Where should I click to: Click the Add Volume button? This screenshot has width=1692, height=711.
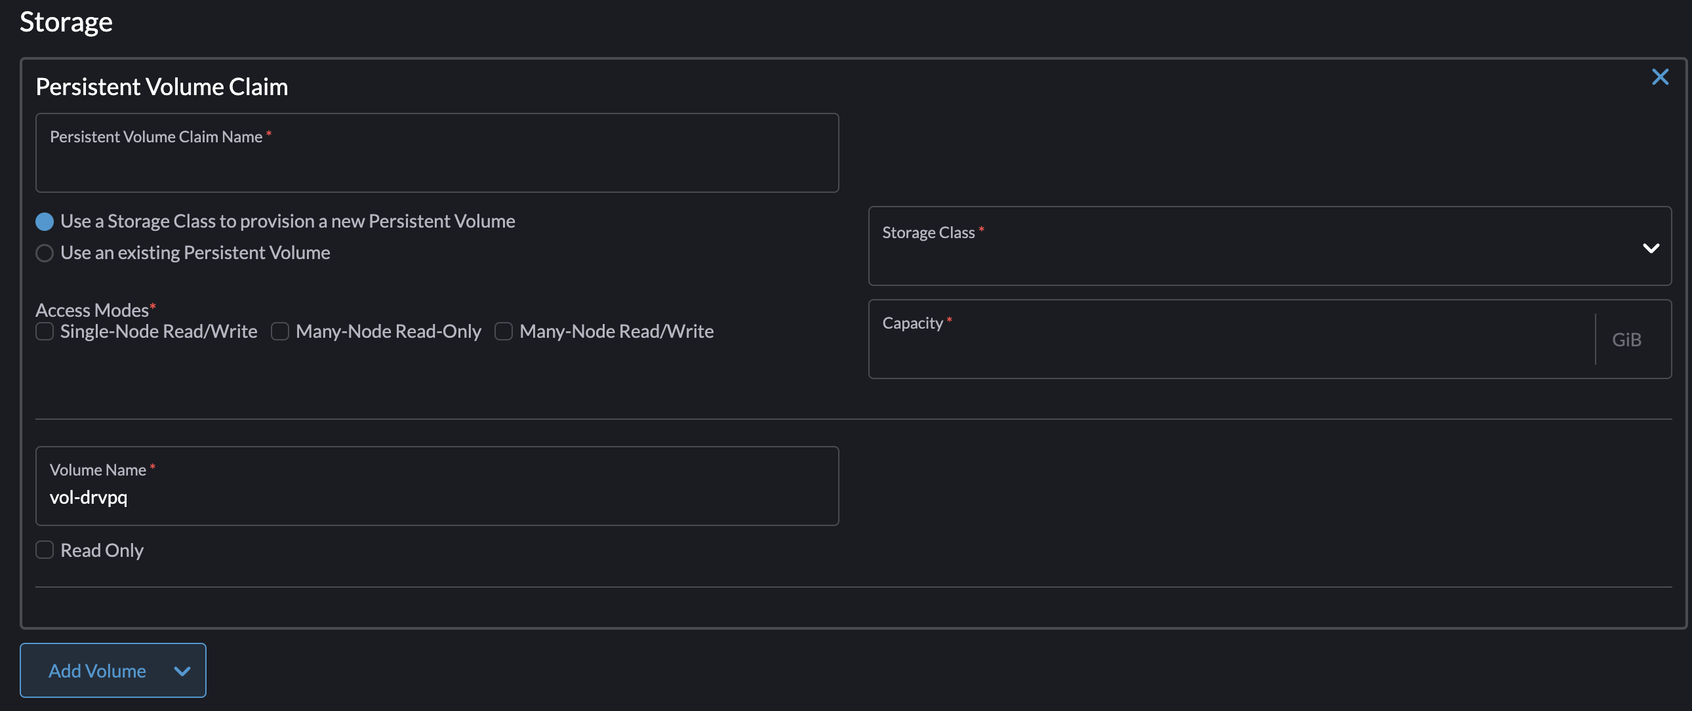click(97, 671)
